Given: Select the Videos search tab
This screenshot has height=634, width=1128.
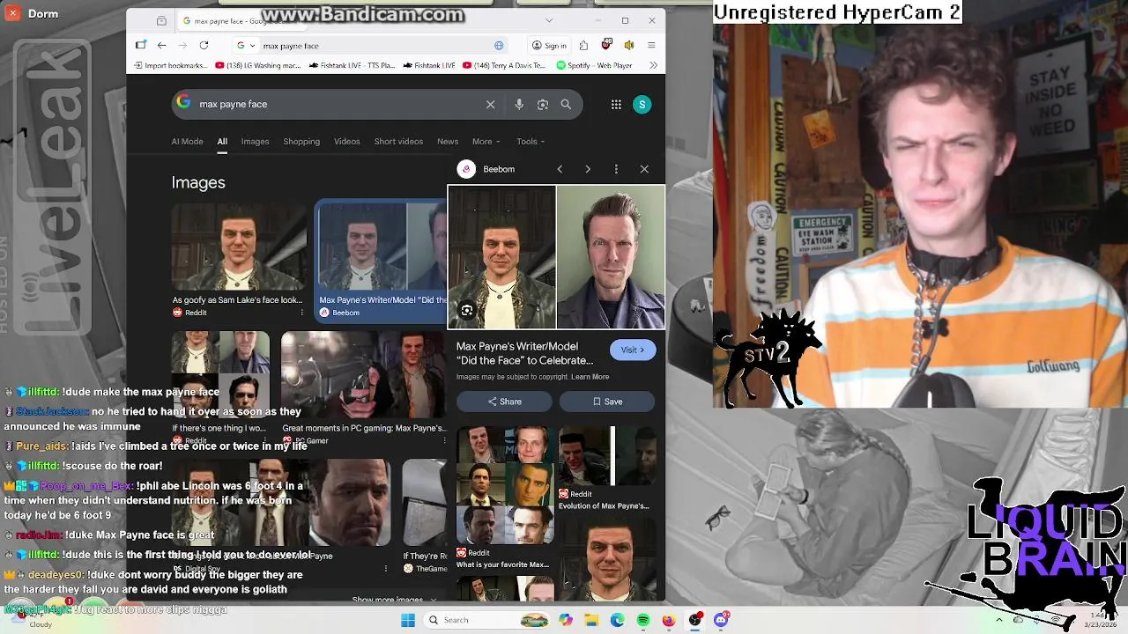Looking at the screenshot, I should click(346, 141).
